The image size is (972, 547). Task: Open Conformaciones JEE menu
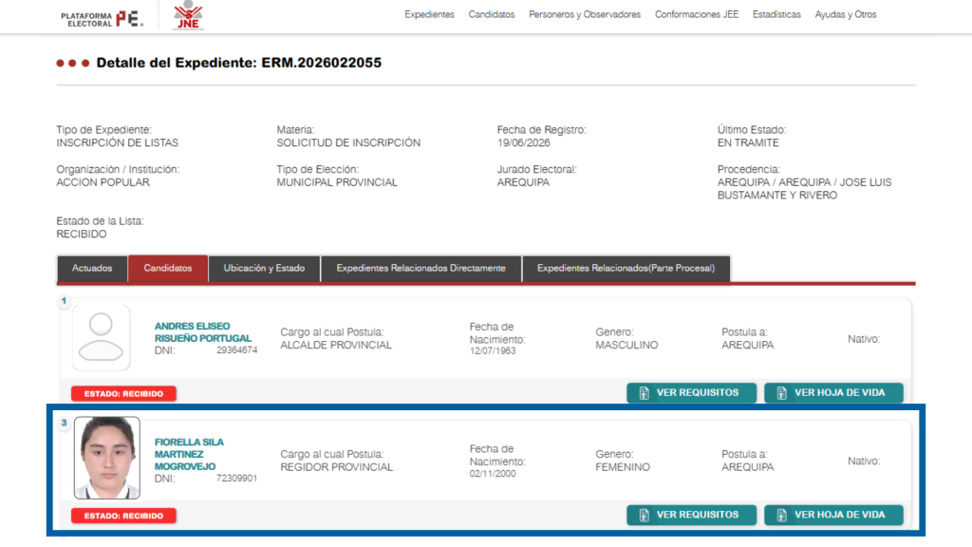696,14
